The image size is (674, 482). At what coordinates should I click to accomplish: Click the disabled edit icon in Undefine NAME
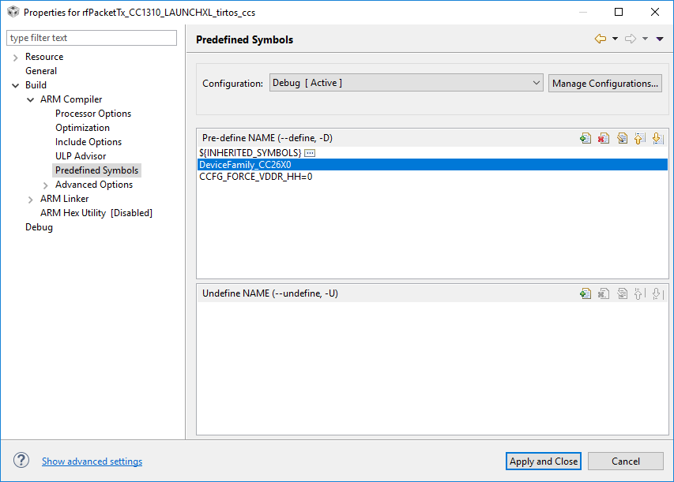click(622, 293)
